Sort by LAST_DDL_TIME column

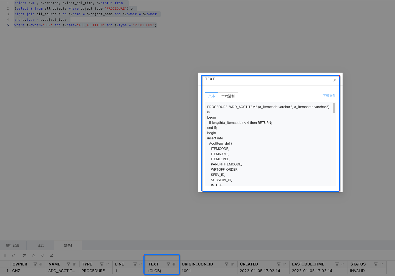343,264
